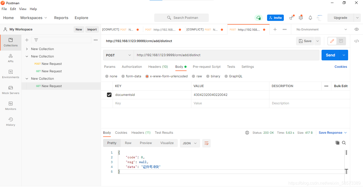Screen dimensions: 363x188
Task: Open the Collections sidebar panel
Action: [x=11, y=42]
